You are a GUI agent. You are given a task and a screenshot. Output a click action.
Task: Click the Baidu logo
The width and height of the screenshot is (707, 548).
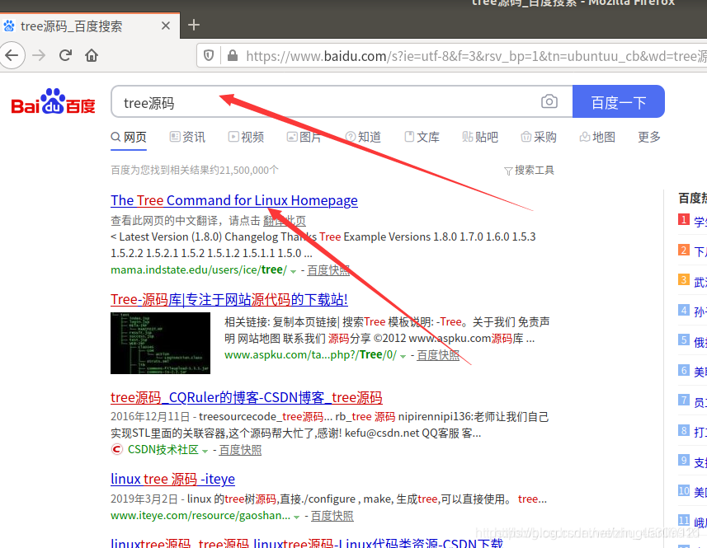point(53,101)
